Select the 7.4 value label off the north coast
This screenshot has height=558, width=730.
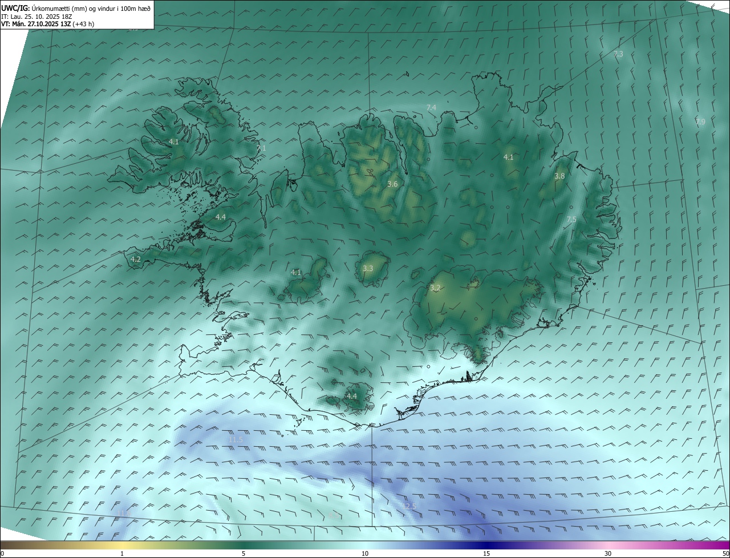431,107
